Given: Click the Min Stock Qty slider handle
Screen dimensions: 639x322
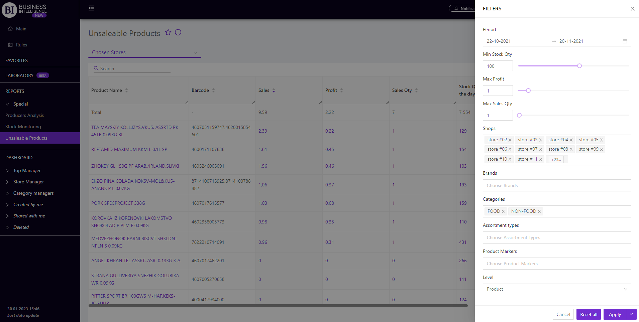Looking at the screenshot, I should 579,66.
